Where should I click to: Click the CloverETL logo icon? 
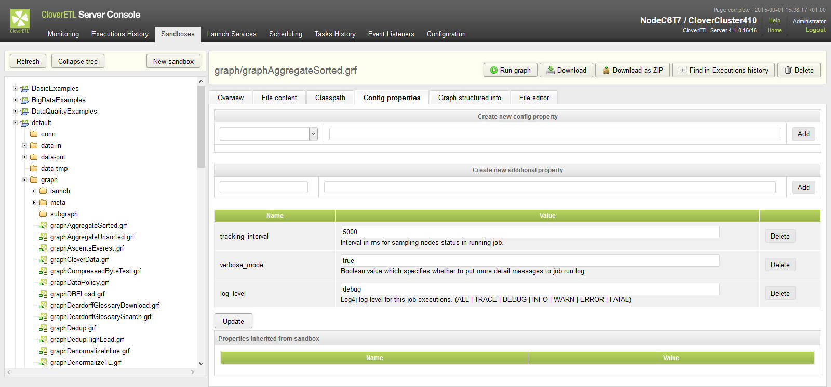coord(20,21)
